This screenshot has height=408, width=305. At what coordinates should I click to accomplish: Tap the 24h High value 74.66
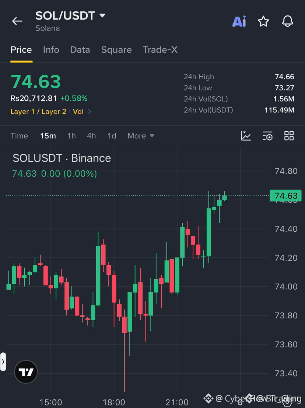284,77
